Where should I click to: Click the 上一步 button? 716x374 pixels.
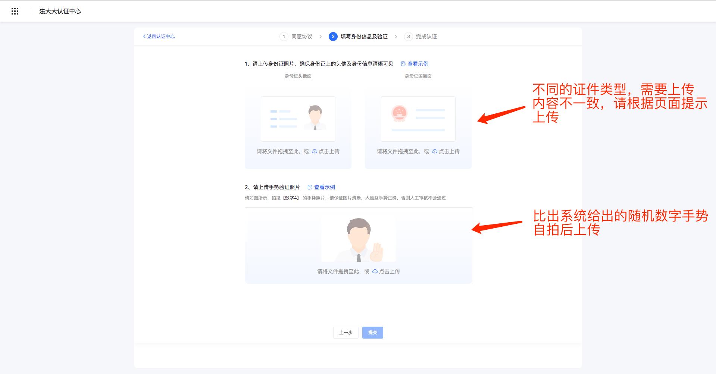(345, 332)
